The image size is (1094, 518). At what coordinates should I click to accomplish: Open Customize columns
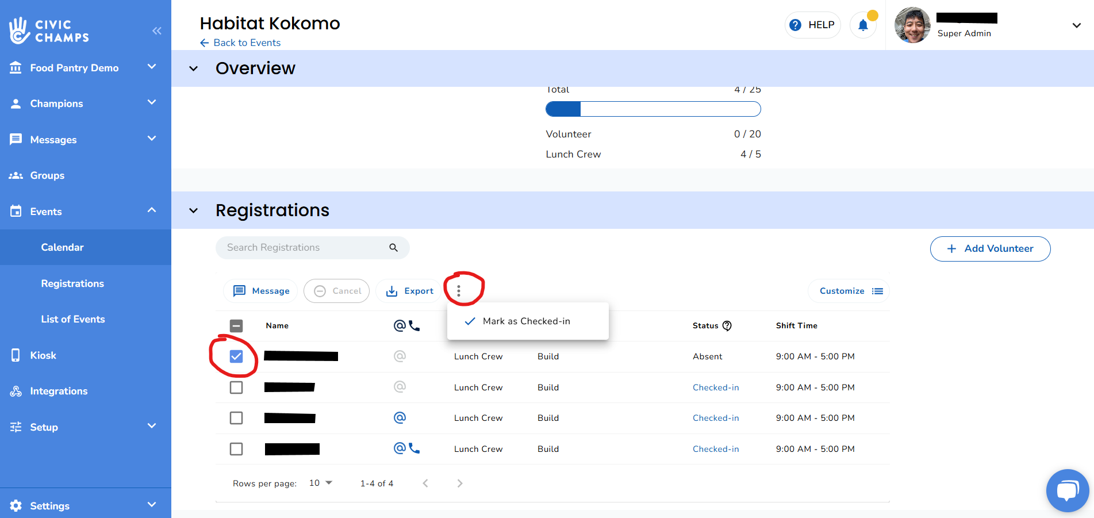click(x=849, y=291)
